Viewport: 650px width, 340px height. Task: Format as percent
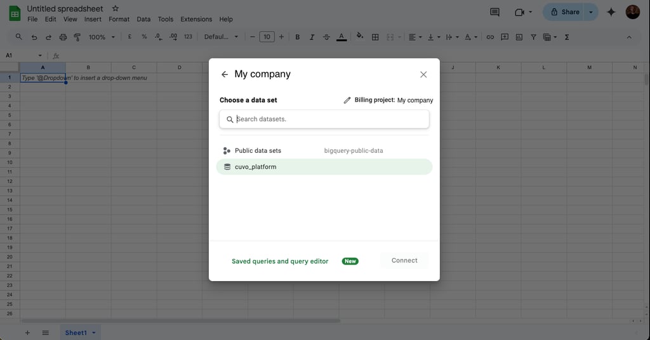(x=144, y=37)
